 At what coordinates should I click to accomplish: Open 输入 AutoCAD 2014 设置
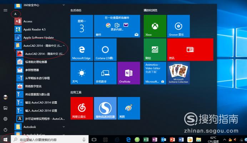tap(41, 111)
